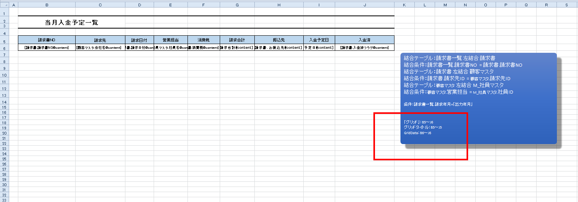
Task: Click line 結合条件:請求書.請求先ID in blue note
Action: point(457,78)
